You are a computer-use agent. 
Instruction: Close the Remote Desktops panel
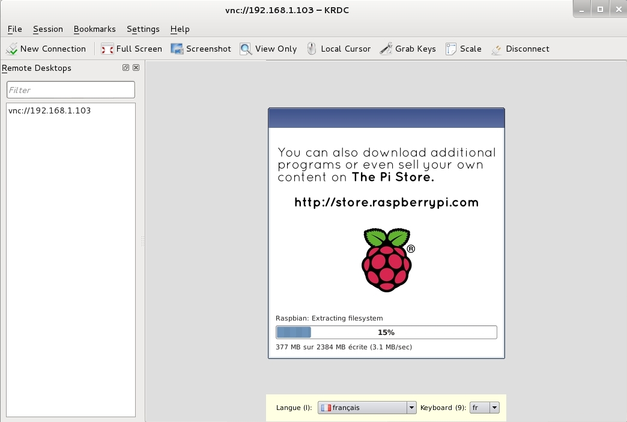[x=136, y=68]
